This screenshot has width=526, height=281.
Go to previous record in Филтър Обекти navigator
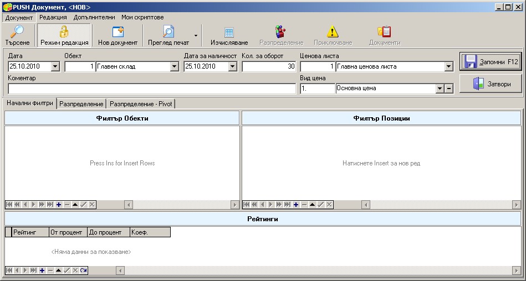[x=25, y=204]
